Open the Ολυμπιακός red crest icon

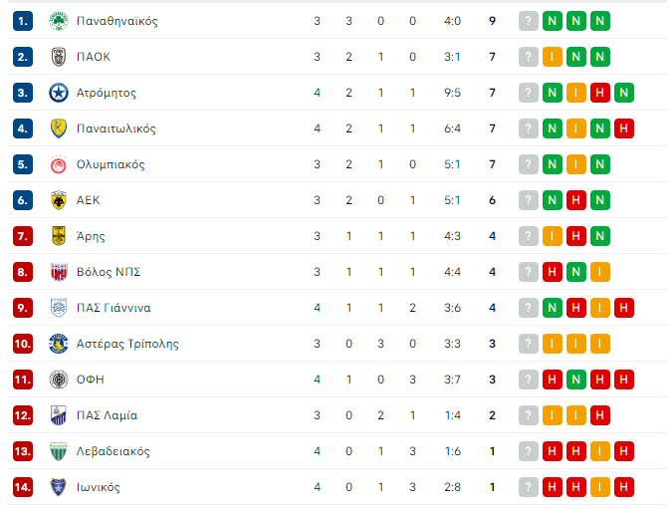tap(59, 164)
